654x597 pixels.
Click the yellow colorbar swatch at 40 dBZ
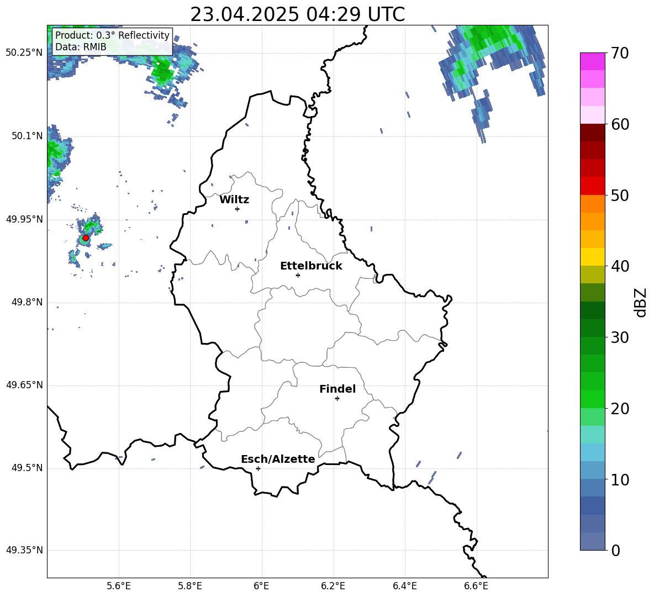coord(593,257)
